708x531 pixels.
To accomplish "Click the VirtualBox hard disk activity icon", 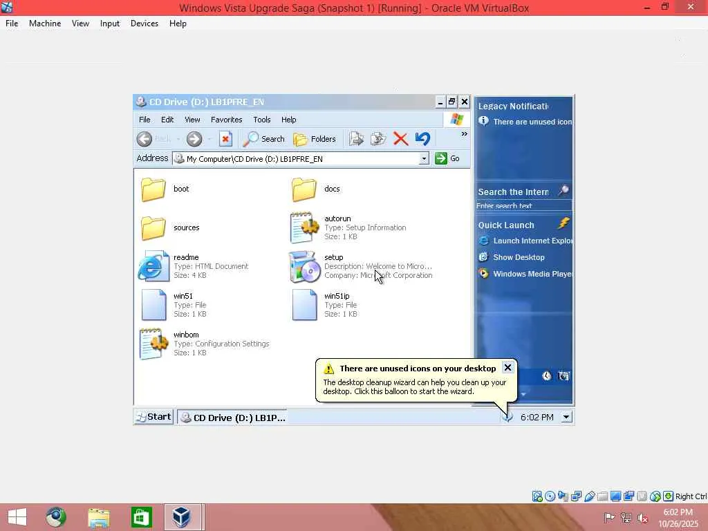I will (537, 496).
